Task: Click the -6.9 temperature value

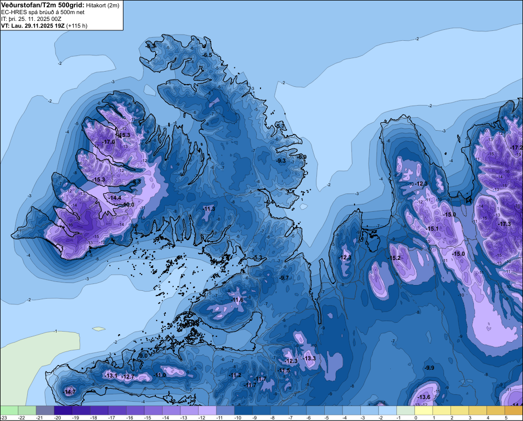Action: tap(302, 157)
